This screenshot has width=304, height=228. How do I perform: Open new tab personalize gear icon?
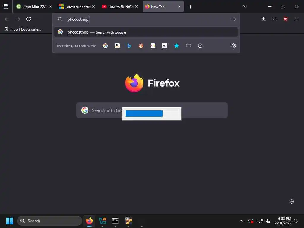point(292,202)
